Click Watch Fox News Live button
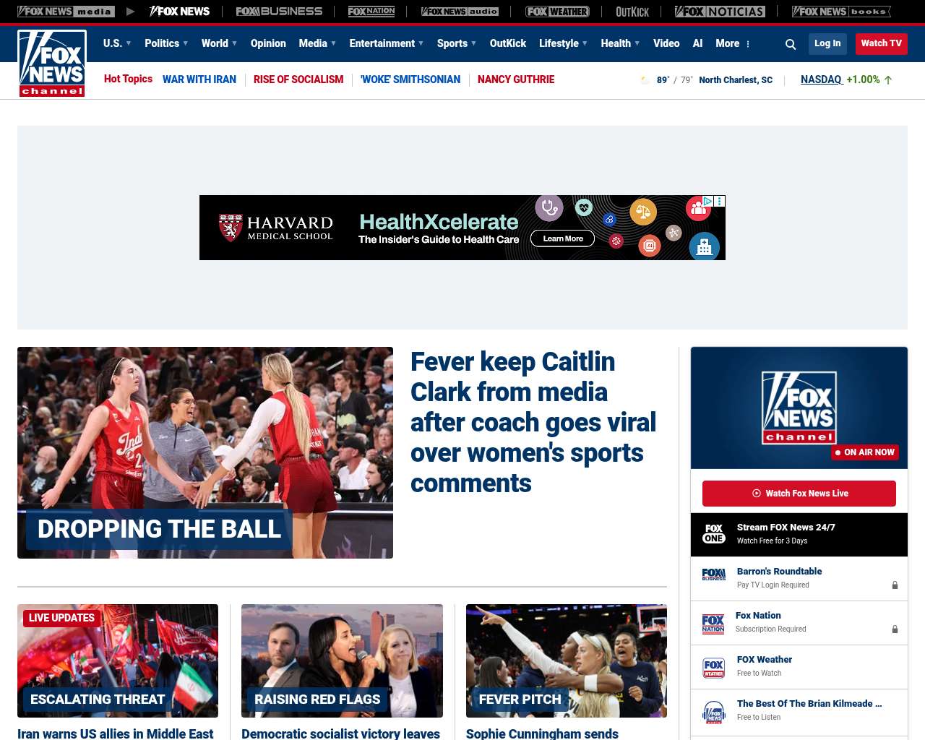 [799, 494]
